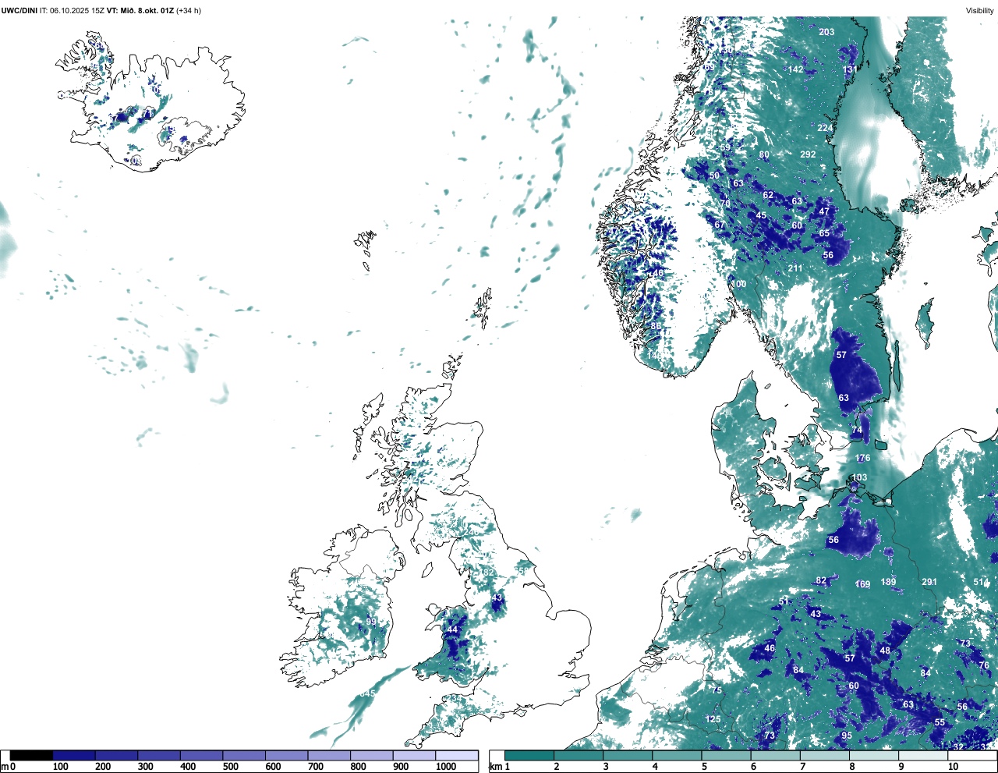Click the visibility value '47' over Sweden

pyautogui.click(x=824, y=211)
